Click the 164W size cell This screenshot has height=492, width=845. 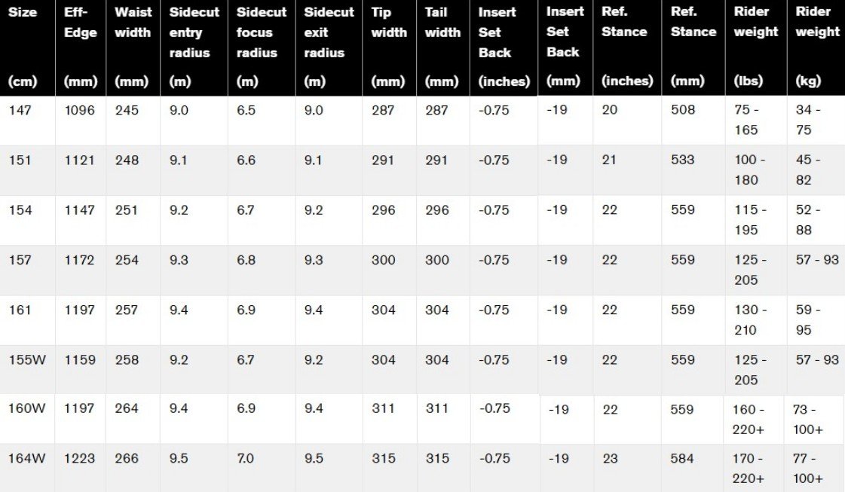(x=27, y=458)
